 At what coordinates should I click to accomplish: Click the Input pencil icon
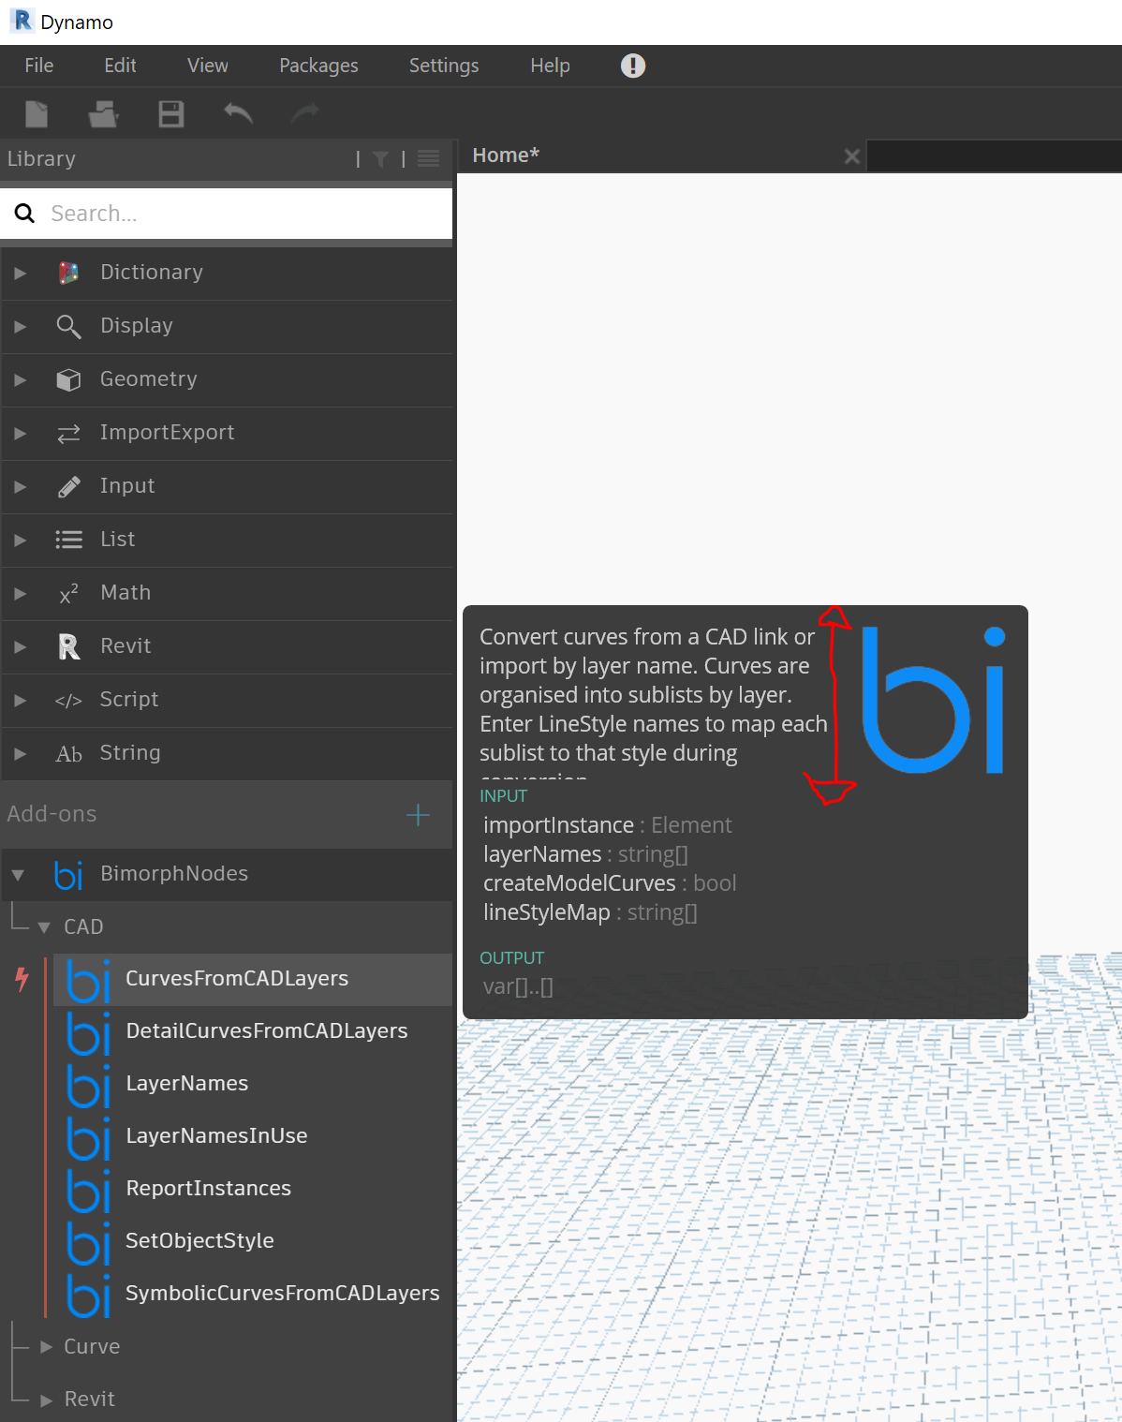click(68, 486)
